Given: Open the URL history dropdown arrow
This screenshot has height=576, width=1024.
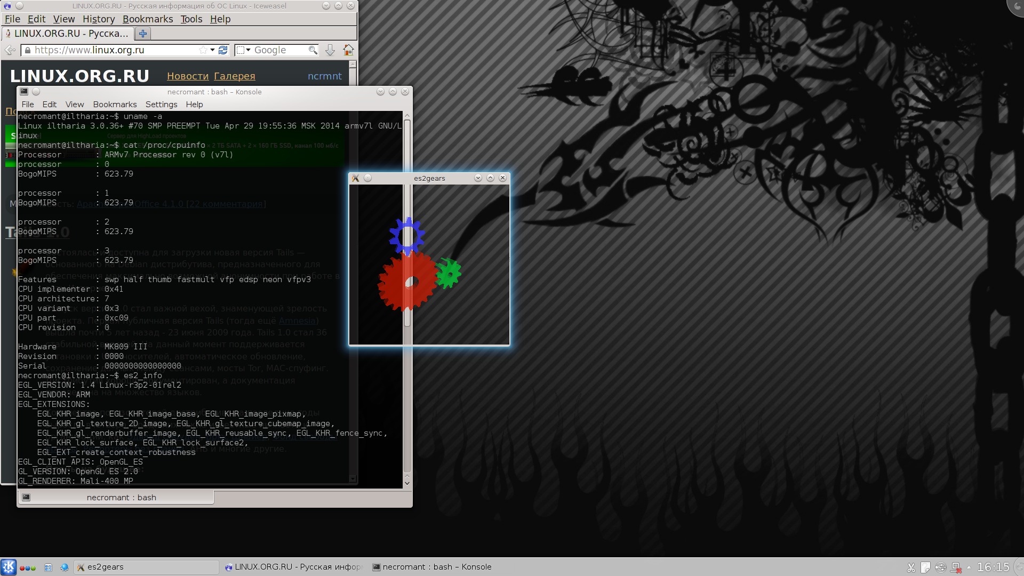Looking at the screenshot, I should [x=212, y=50].
